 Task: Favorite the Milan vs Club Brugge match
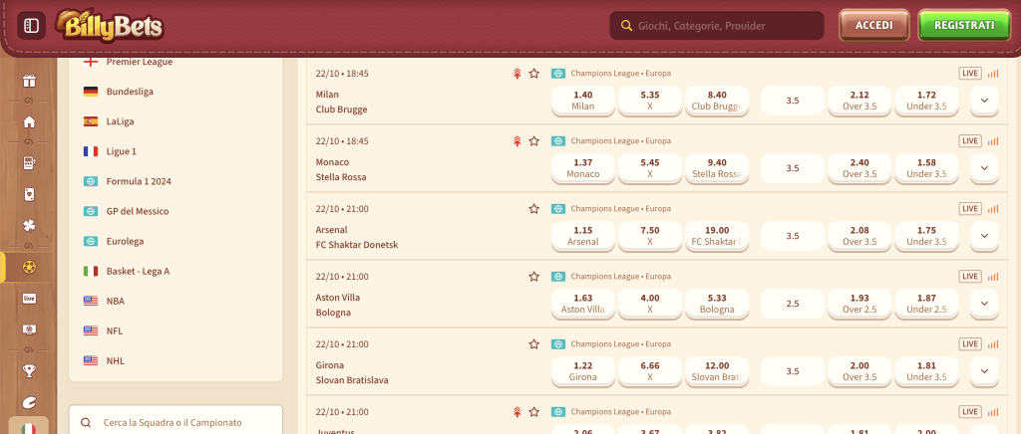pos(534,74)
